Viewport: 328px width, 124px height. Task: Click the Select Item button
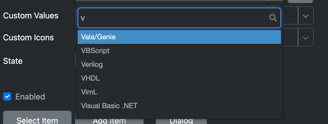click(x=37, y=118)
